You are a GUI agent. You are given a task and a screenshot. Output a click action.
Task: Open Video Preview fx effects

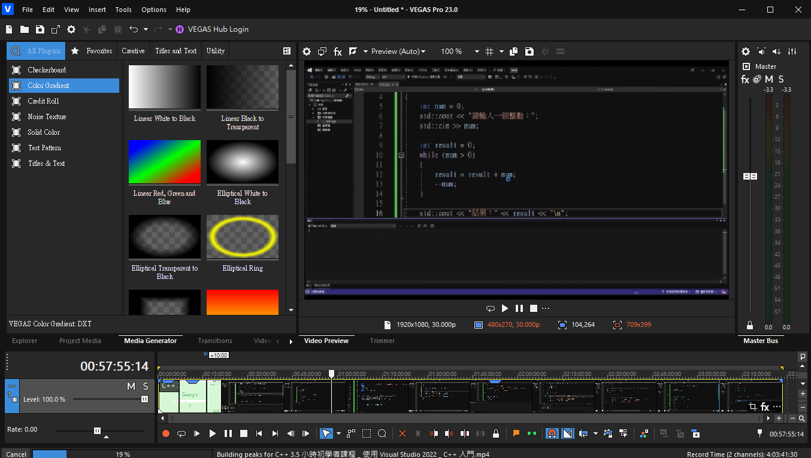tap(338, 51)
